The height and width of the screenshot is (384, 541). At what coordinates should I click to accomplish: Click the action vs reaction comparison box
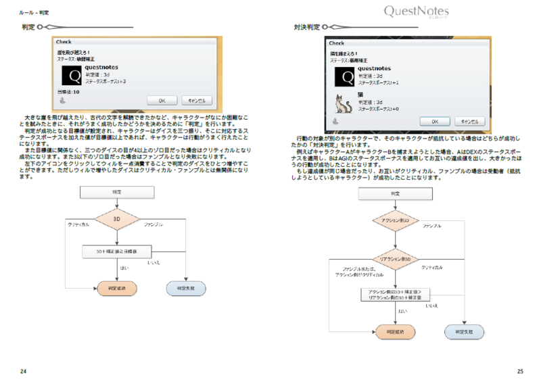pos(396,295)
